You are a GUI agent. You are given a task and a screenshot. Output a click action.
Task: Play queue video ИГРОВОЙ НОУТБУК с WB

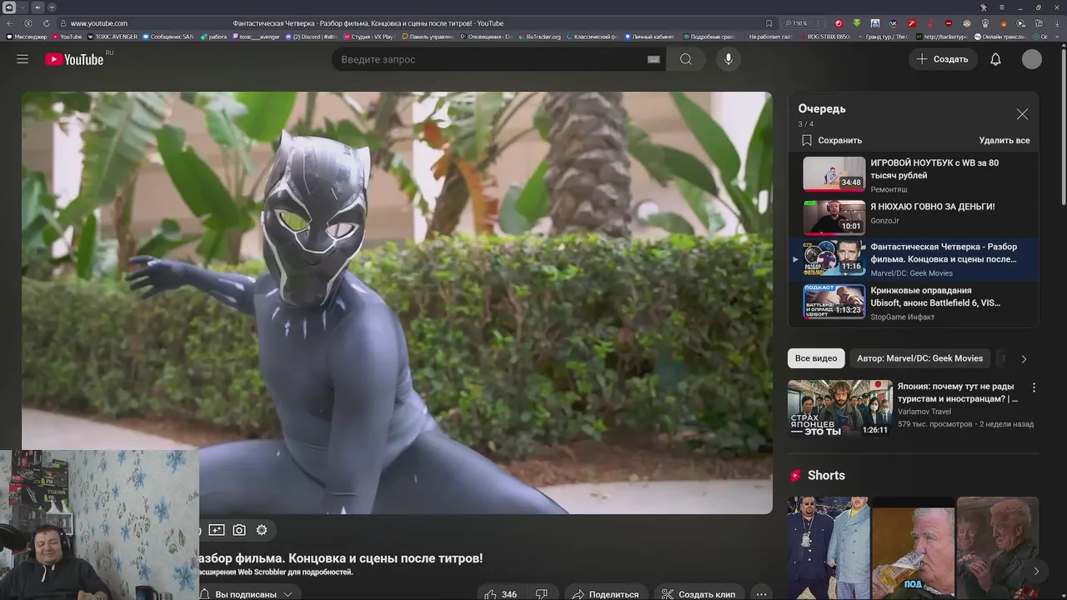pyautogui.click(x=913, y=173)
